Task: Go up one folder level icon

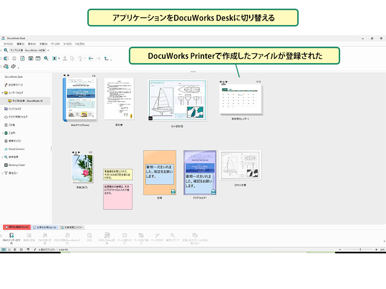Action: pos(106,58)
